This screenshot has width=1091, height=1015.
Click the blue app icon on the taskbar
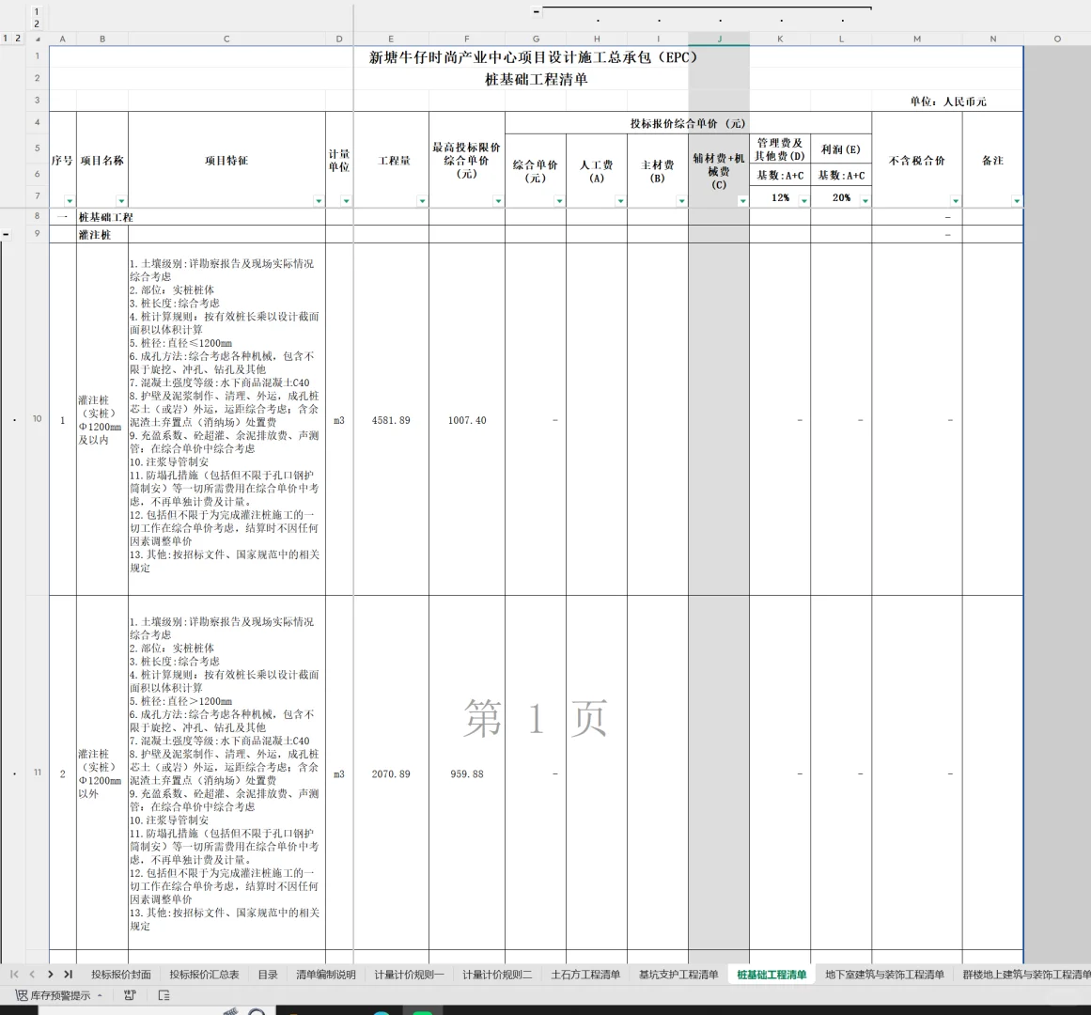tap(380, 1012)
